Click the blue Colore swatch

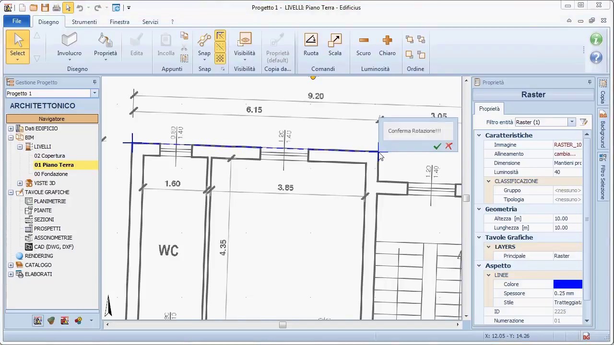pyautogui.click(x=568, y=284)
